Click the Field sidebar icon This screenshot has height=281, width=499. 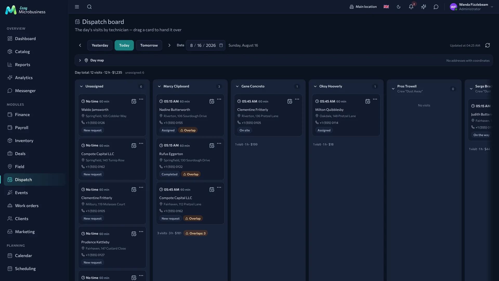10,167
